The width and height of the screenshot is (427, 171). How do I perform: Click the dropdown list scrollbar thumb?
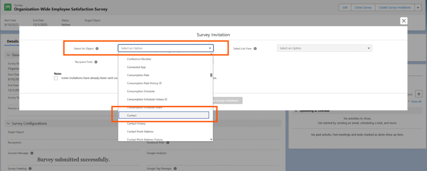click(x=211, y=75)
